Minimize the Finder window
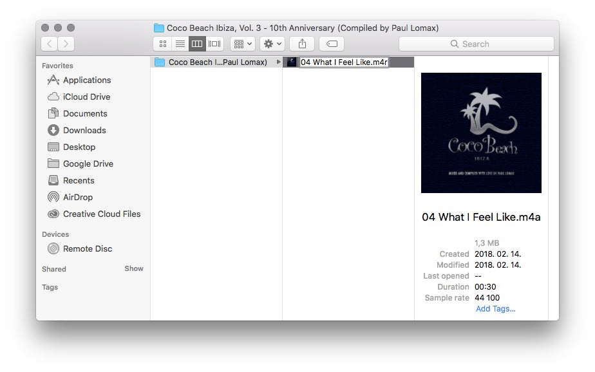This screenshot has width=595, height=372. (58, 28)
